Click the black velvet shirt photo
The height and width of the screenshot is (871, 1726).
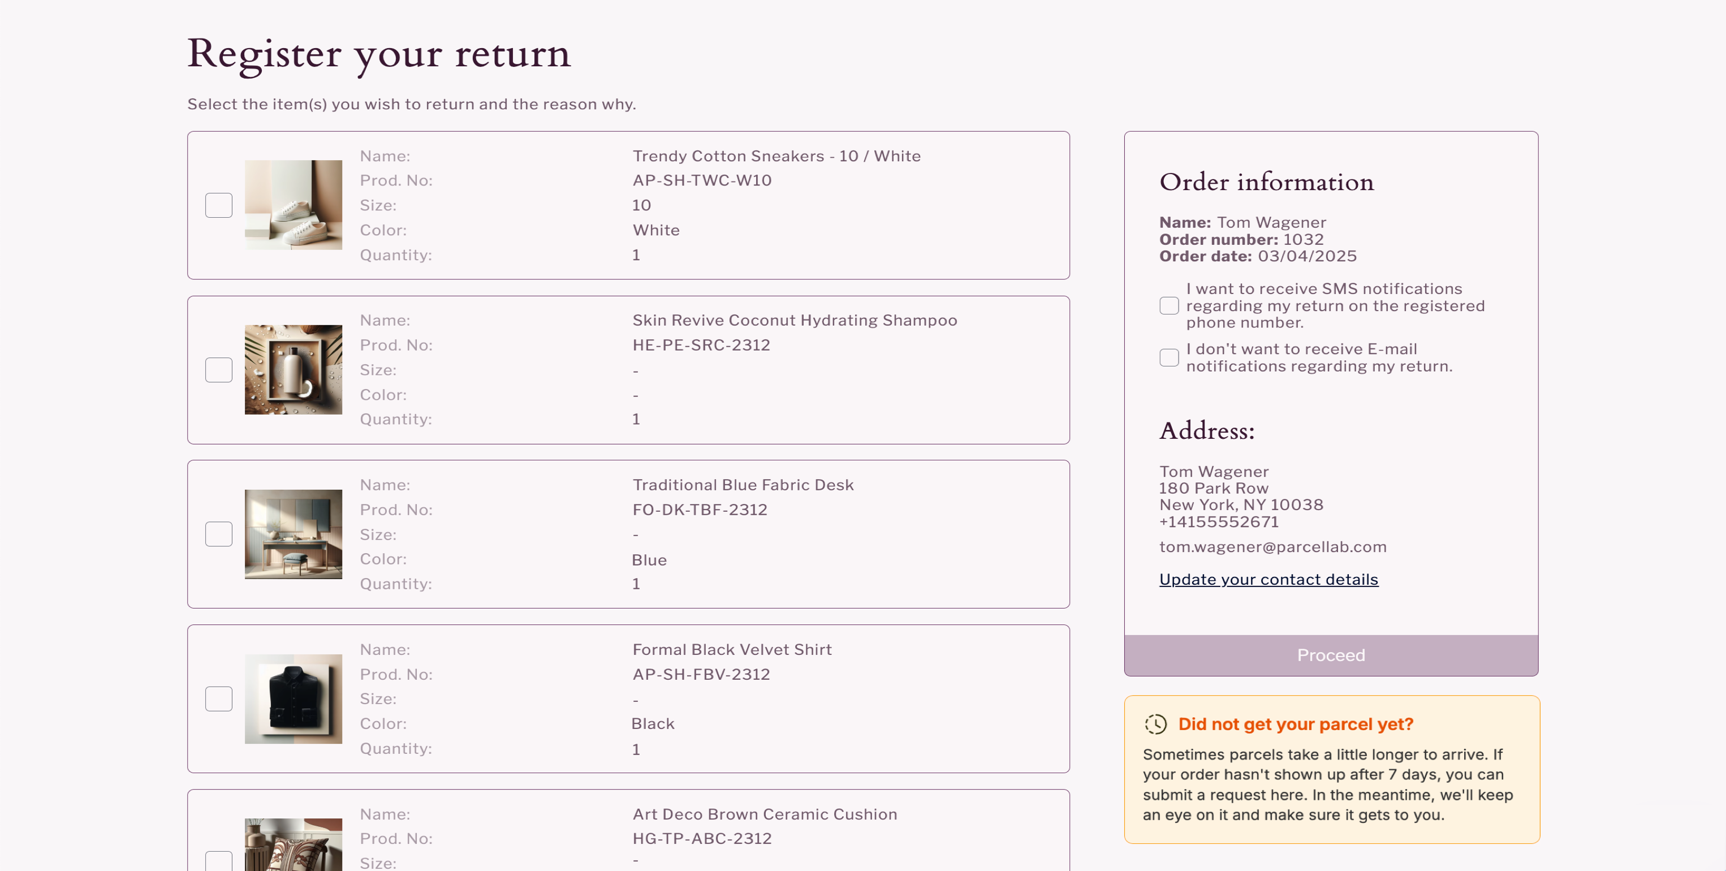click(293, 699)
